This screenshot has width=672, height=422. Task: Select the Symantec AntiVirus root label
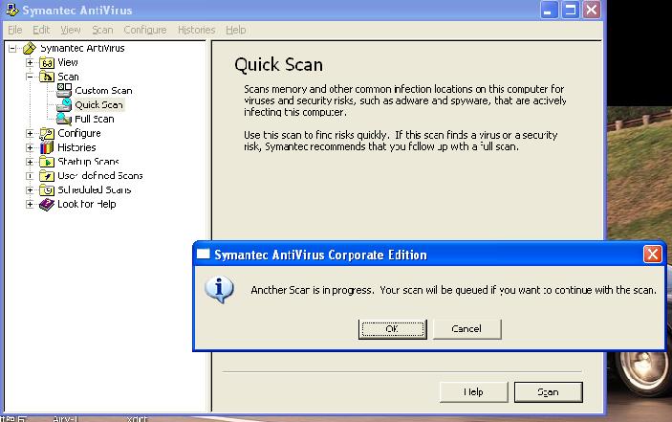[x=82, y=48]
